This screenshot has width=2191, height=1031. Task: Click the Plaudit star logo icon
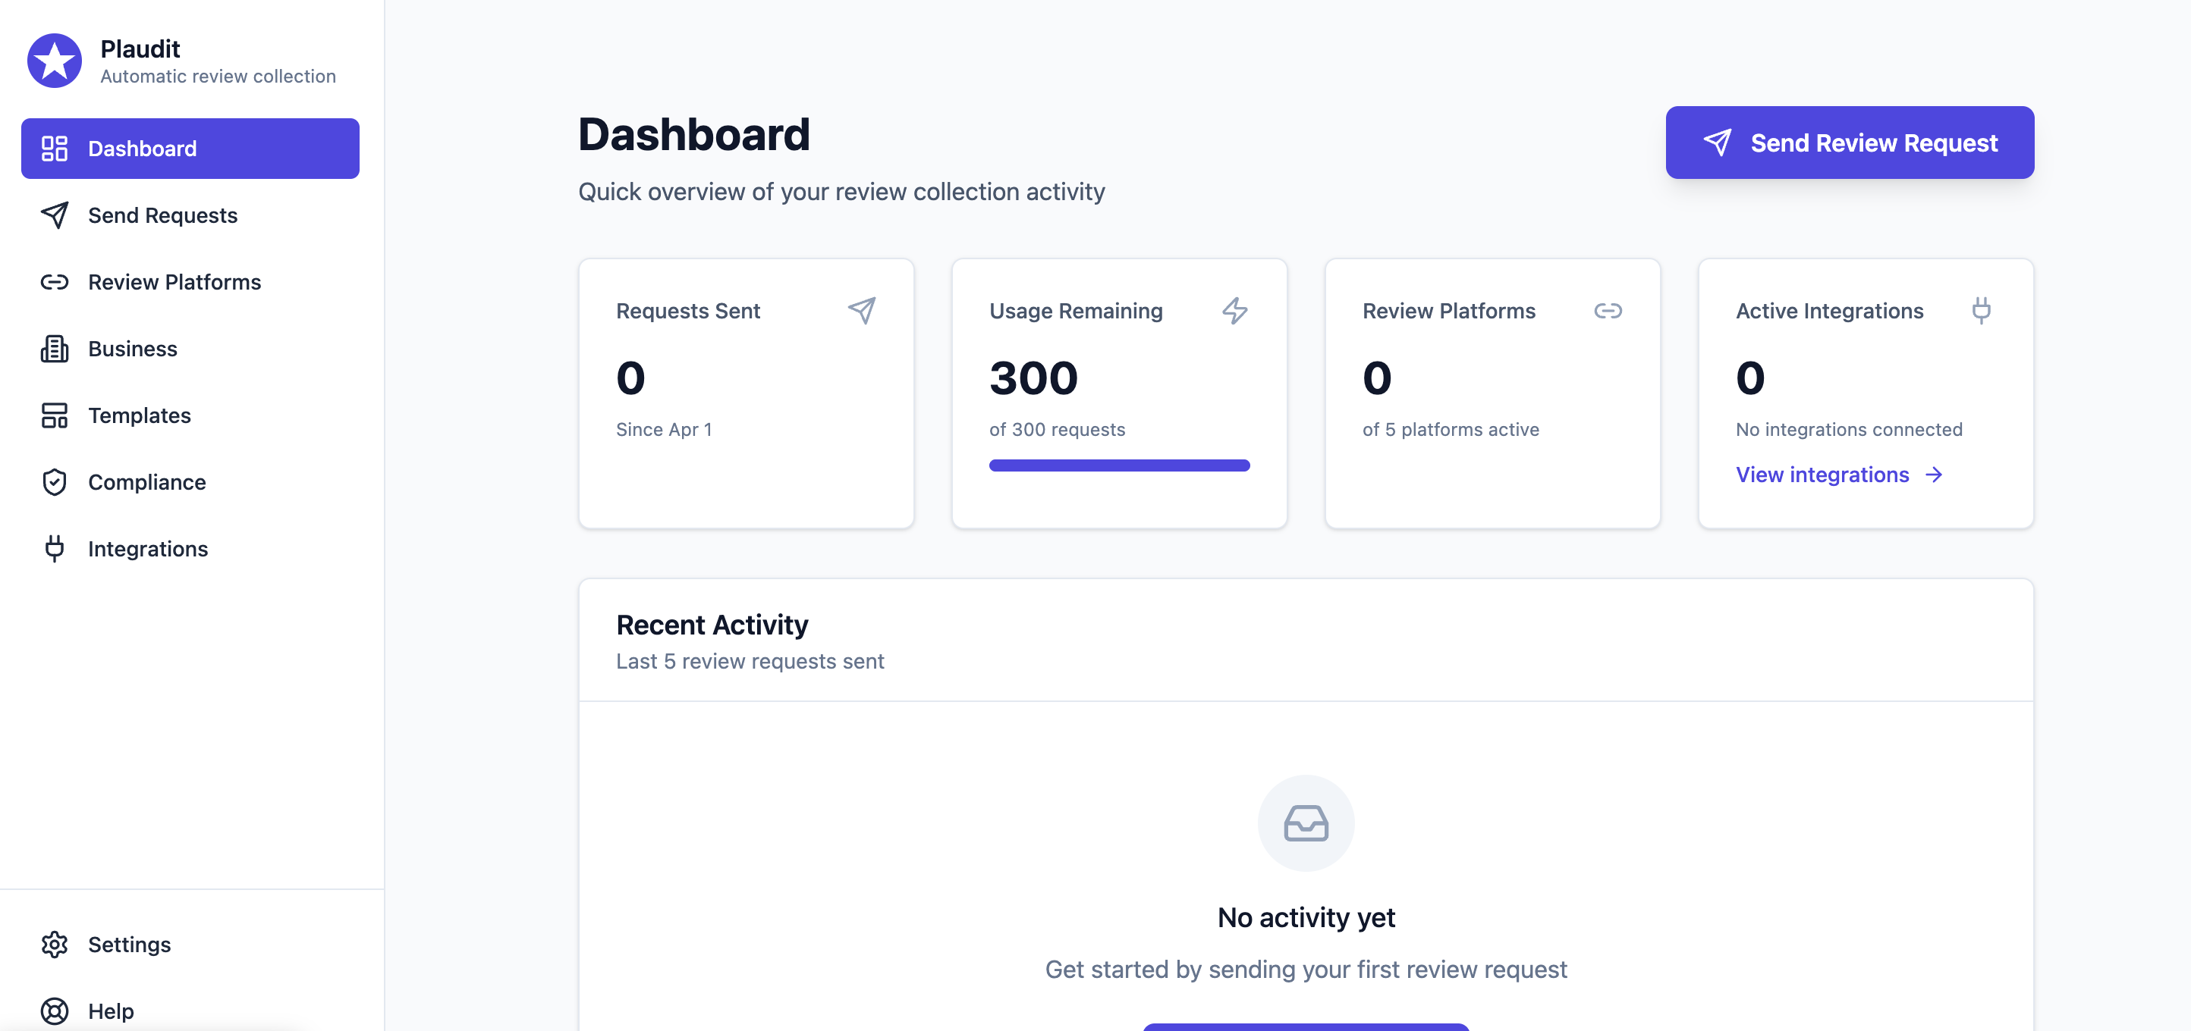[55, 61]
